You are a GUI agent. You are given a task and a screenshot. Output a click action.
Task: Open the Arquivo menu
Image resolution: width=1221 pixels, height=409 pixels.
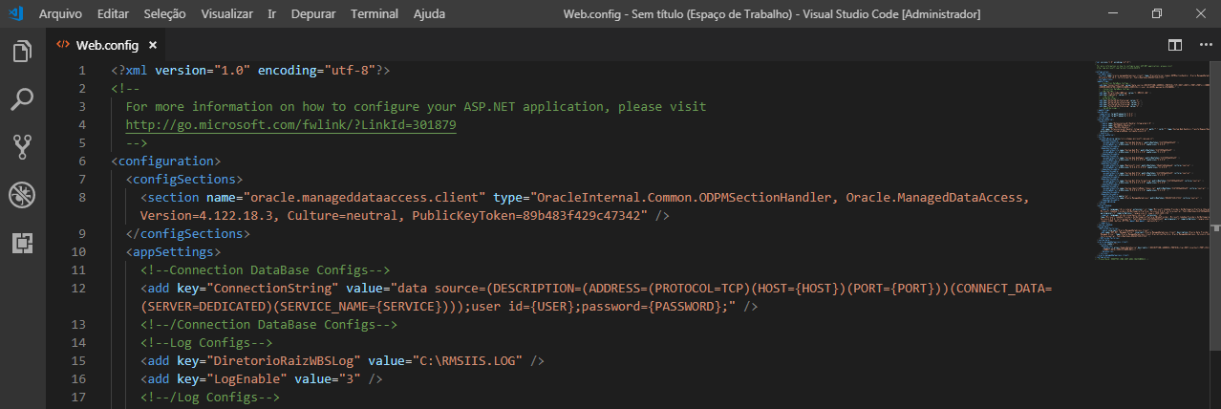tap(60, 14)
